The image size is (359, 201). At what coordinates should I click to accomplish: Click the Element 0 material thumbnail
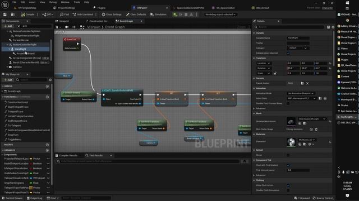click(291, 142)
